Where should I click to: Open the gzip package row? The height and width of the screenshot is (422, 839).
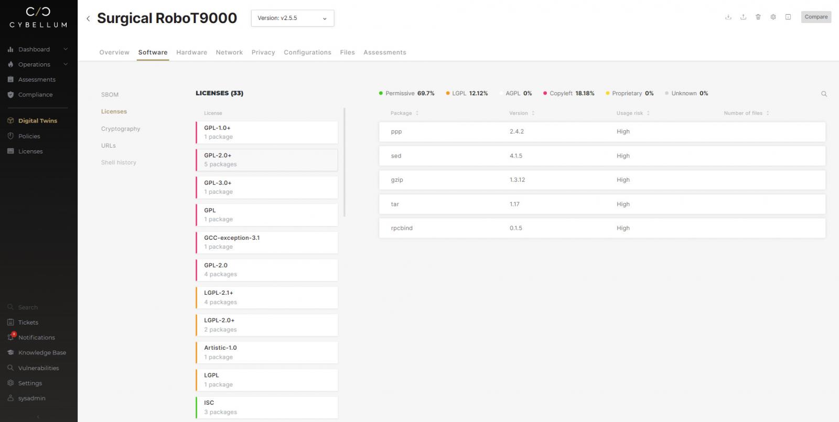coord(602,180)
